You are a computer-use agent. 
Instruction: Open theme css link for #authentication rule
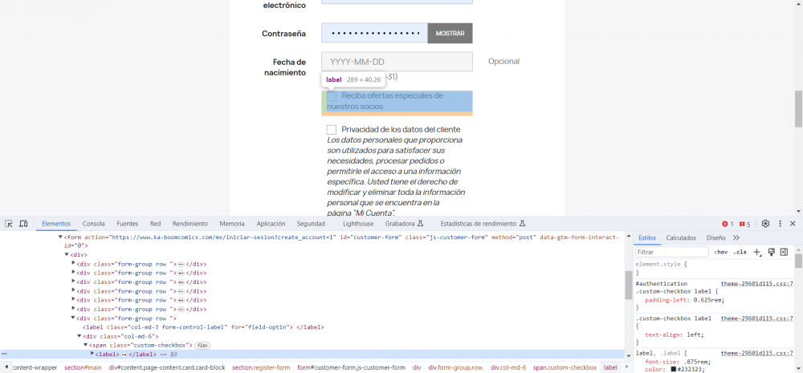tap(757, 283)
